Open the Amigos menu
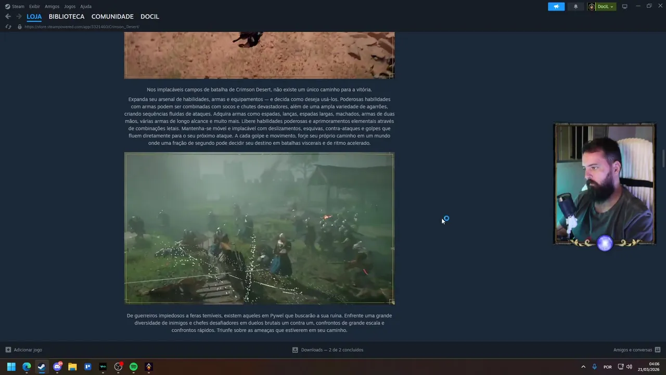The height and width of the screenshot is (375, 666). click(52, 6)
